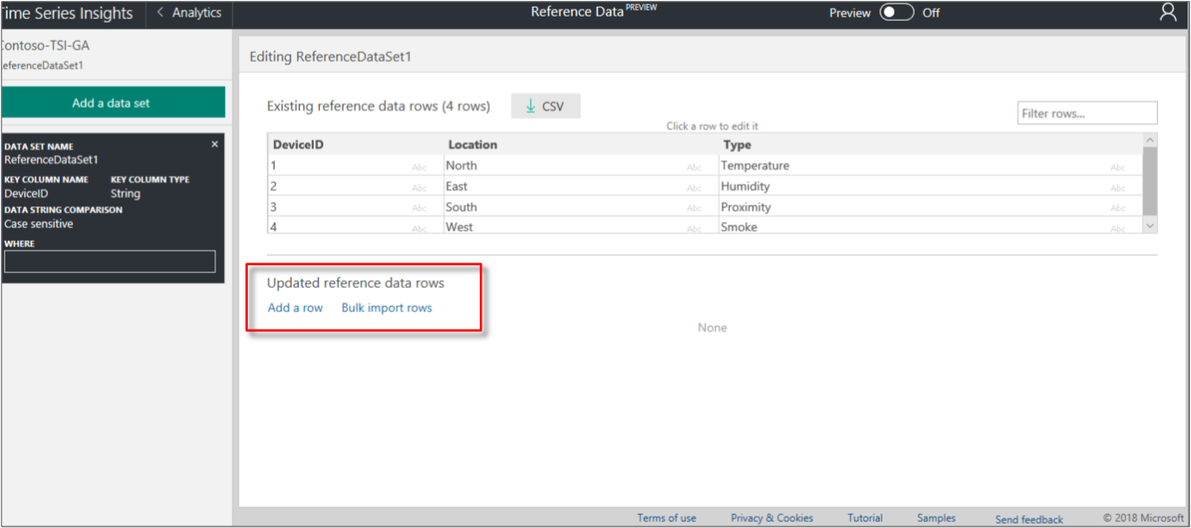This screenshot has width=1191, height=528.
Task: Click the Add a row link
Action: 295,307
